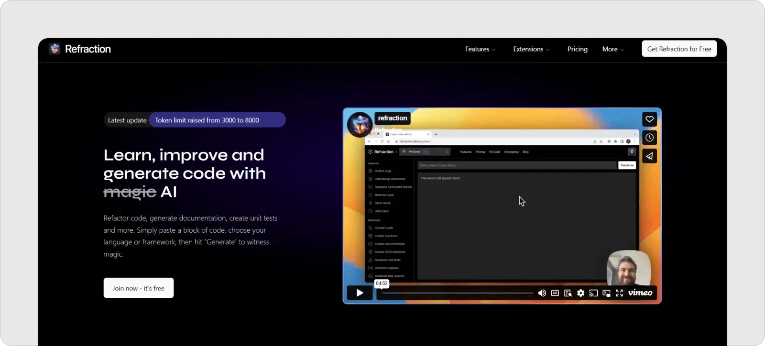Like the video with heart icon

tap(649, 119)
